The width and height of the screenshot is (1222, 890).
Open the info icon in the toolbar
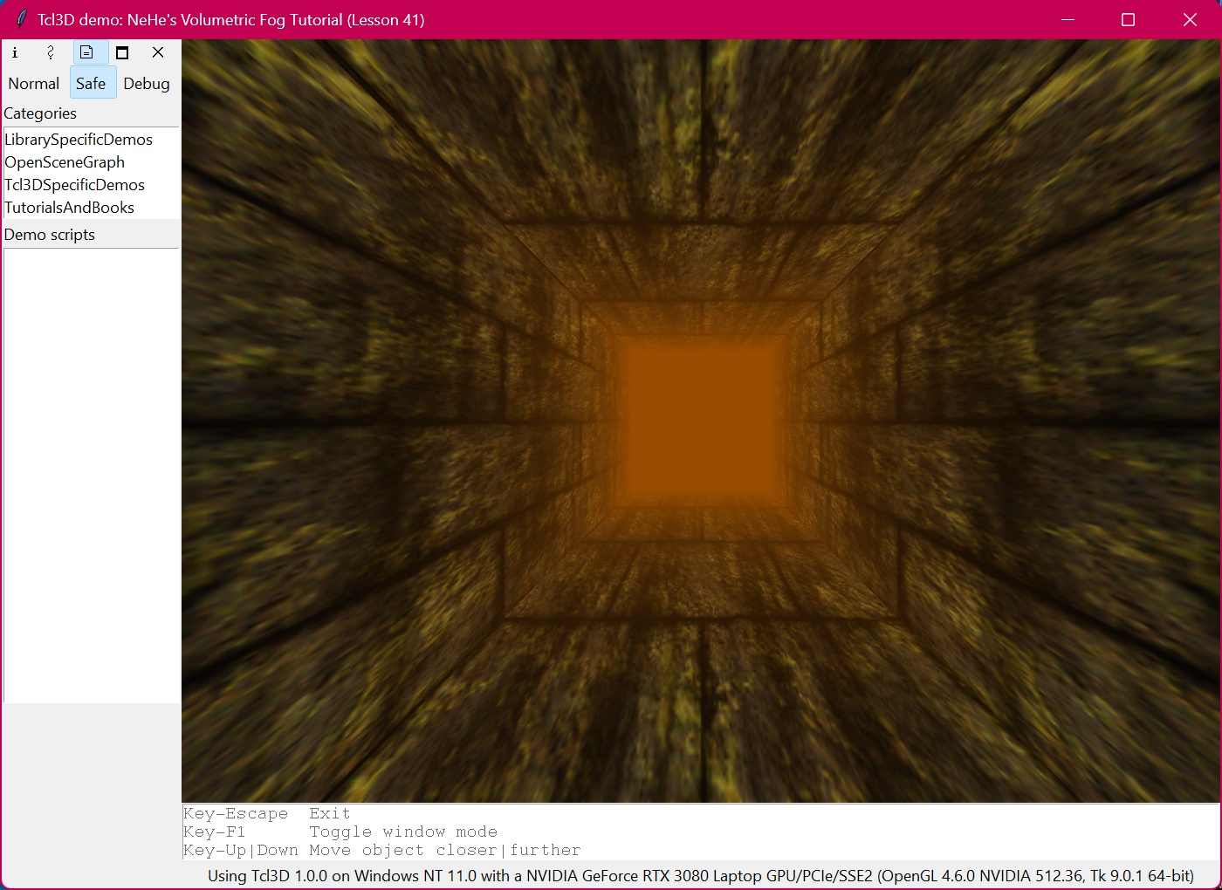[15, 52]
